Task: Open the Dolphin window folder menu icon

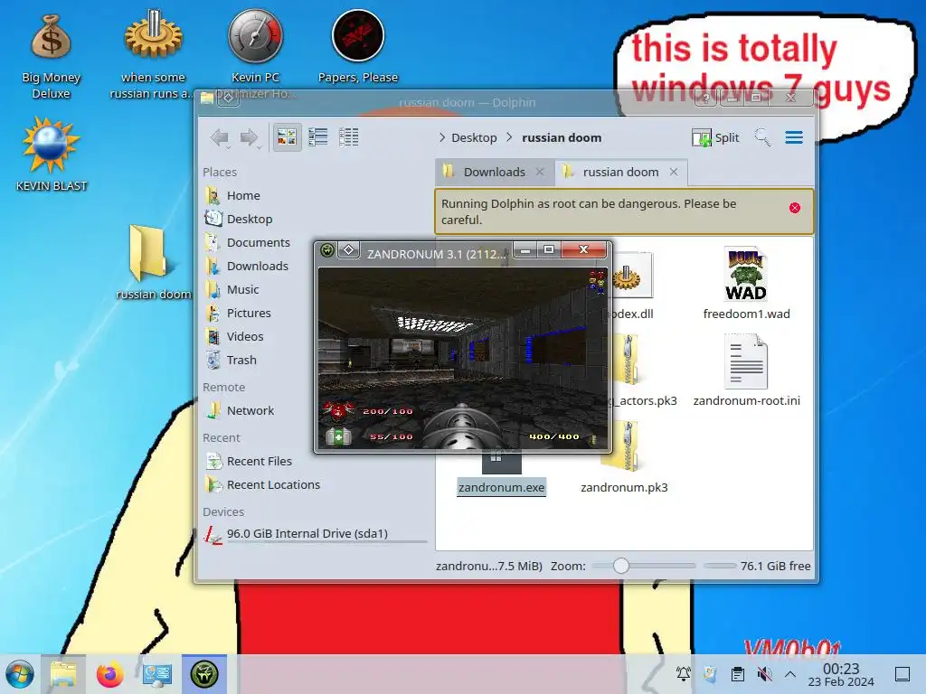Action: pos(207,98)
